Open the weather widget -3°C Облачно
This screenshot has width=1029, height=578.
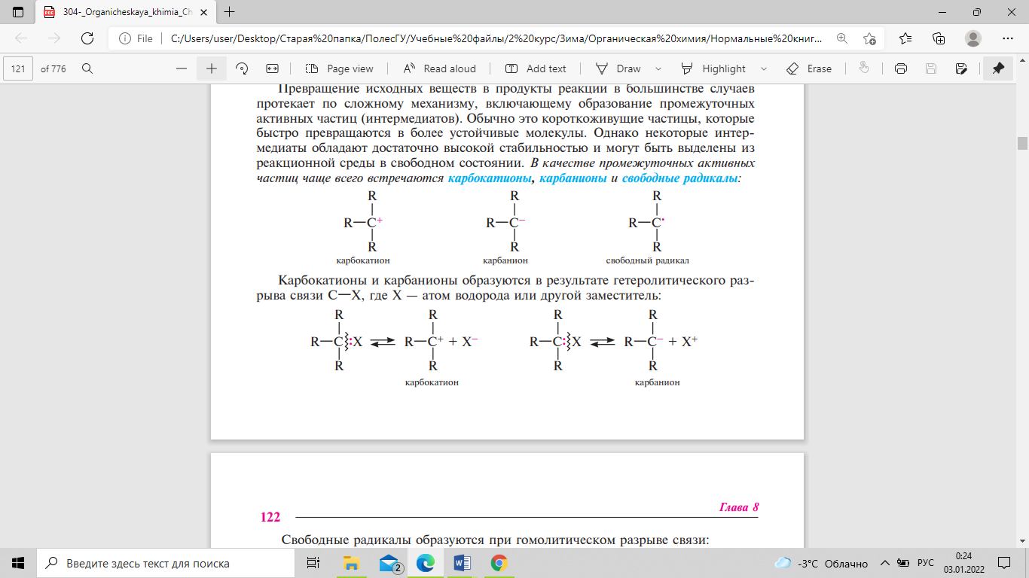point(821,563)
